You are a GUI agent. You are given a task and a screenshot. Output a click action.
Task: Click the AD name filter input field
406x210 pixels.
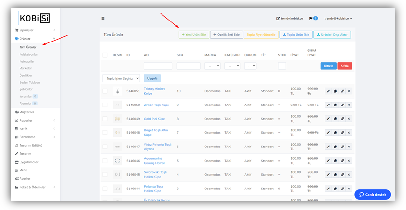click(158, 66)
